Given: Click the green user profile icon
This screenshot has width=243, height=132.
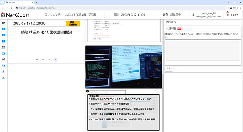Looking at the screenshot, I should point(193,15).
